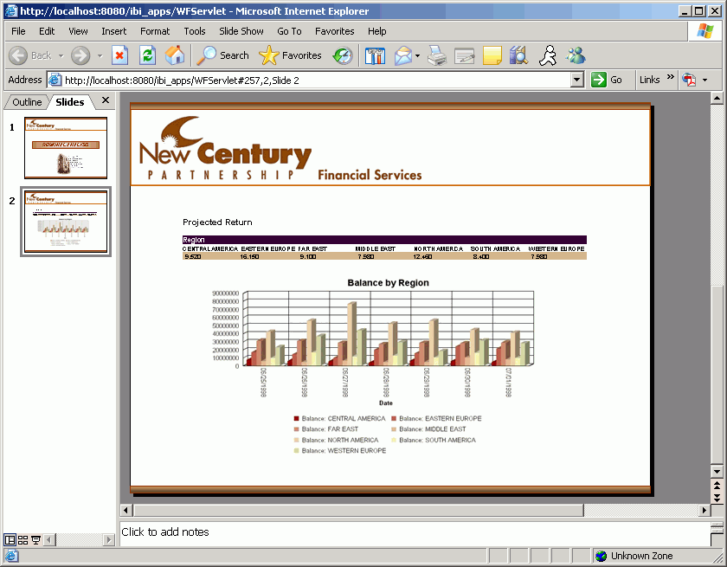Click the running figure AIM icon
This screenshot has height=567, width=727.
(x=548, y=55)
